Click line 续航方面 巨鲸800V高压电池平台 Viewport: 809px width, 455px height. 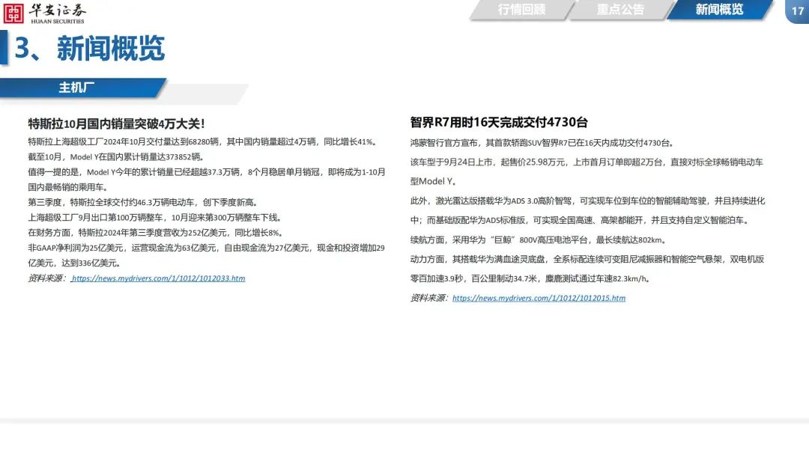coord(539,240)
